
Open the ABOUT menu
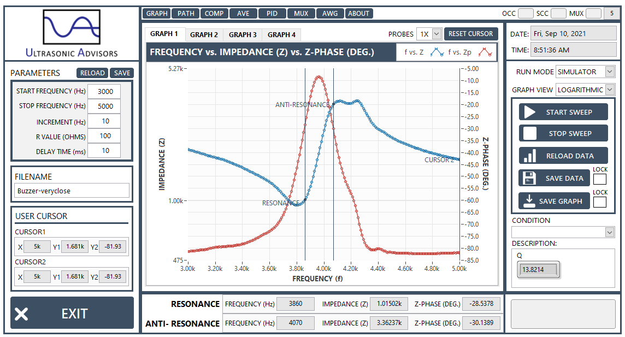(x=358, y=14)
